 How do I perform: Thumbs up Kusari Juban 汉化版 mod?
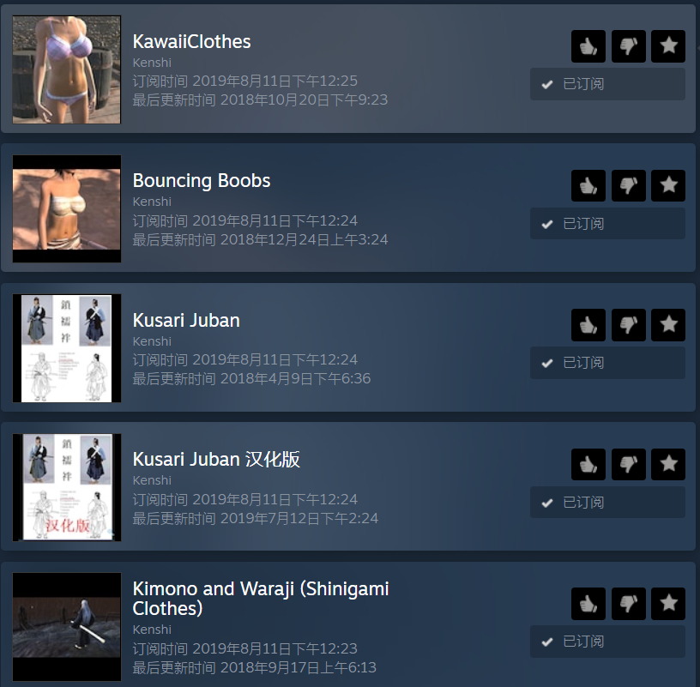588,464
